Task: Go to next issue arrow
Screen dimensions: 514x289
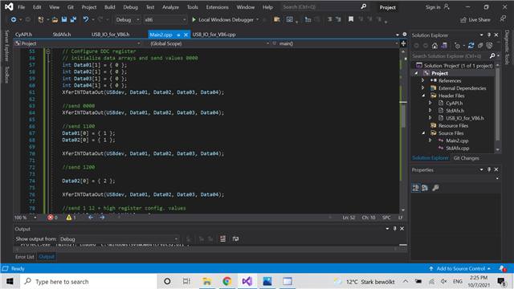Action: pyautogui.click(x=102, y=218)
